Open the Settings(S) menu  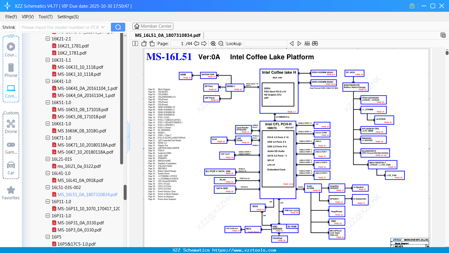[68, 17]
